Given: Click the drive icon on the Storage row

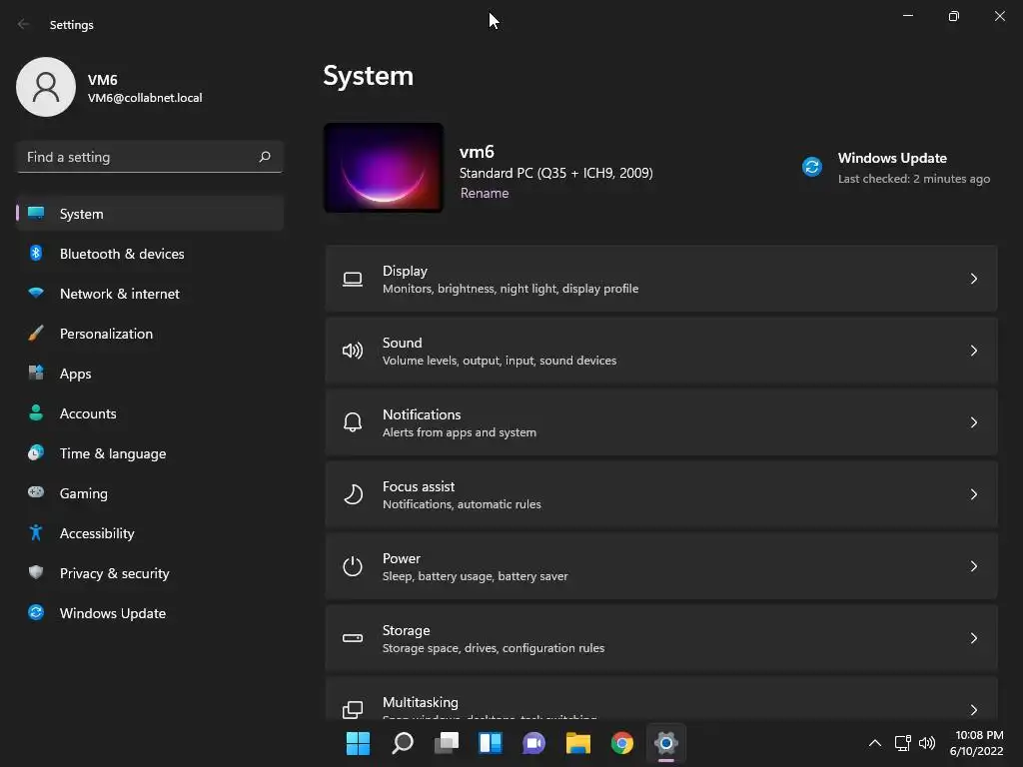Looking at the screenshot, I should (353, 638).
